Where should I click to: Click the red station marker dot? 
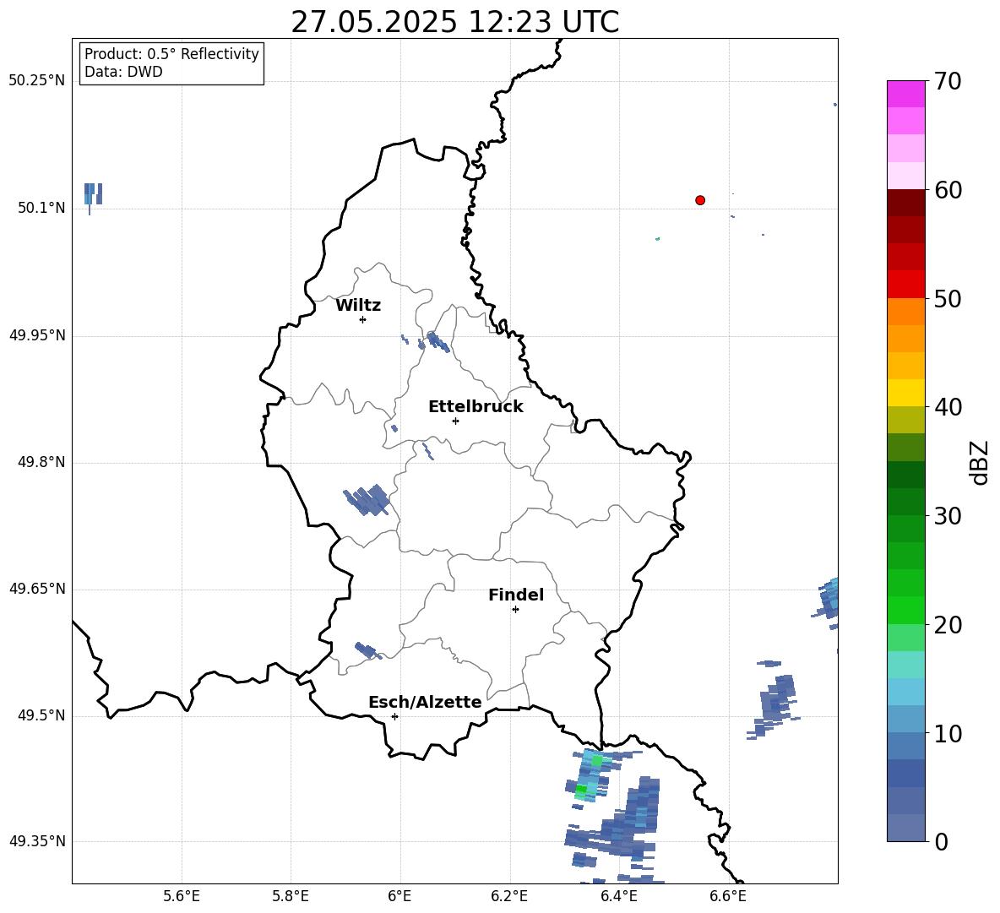[700, 200]
